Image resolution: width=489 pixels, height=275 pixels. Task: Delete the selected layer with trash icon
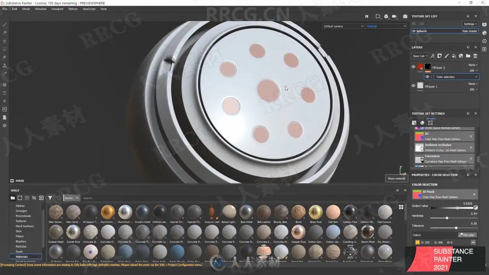click(x=475, y=56)
